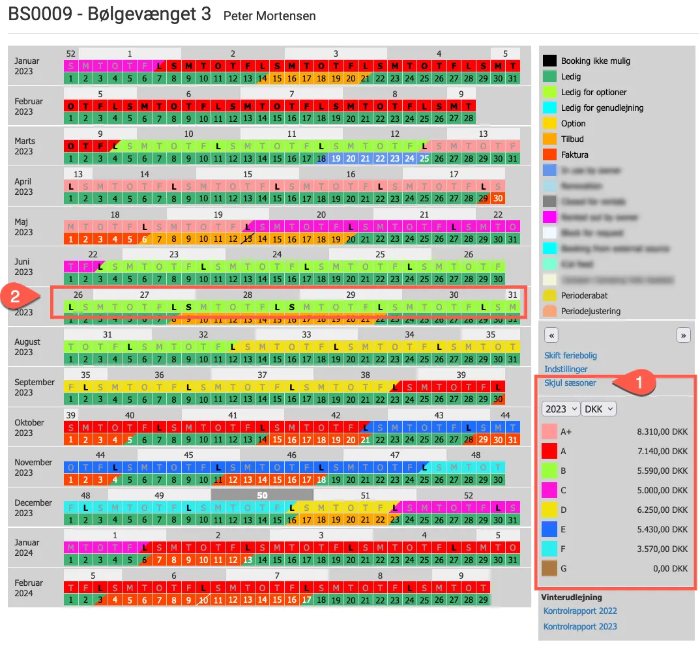Click Skjul sæsoner to hide seasons
This screenshot has width=700, height=666.
(570, 383)
